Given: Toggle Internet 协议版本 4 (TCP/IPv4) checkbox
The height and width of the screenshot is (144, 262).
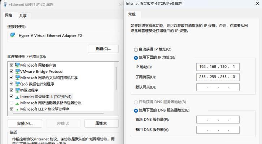Looking at the screenshot, I should 11,96.
